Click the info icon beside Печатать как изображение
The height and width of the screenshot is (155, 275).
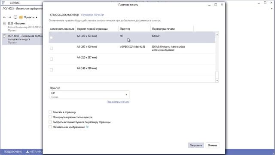87,127
